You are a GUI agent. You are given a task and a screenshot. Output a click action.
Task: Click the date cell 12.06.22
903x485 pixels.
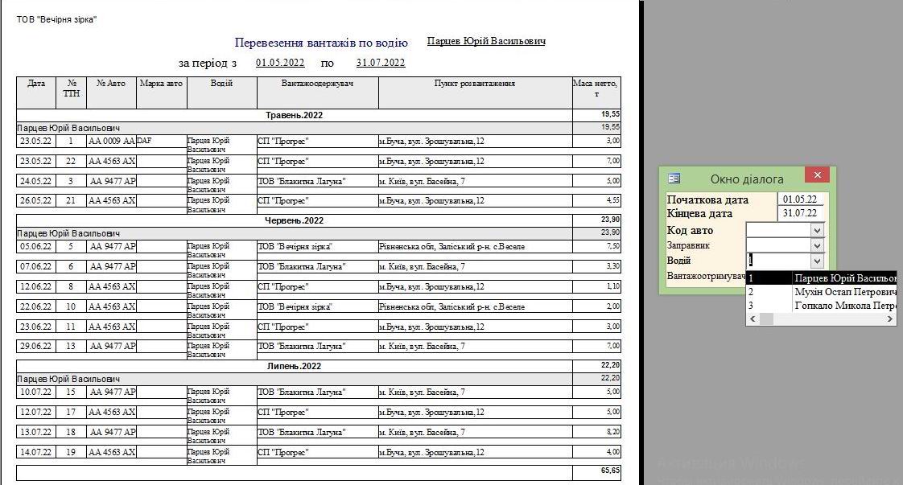point(35,286)
